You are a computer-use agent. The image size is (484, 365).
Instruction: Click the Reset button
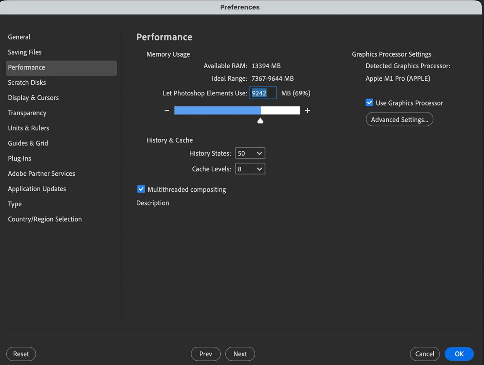(21, 354)
